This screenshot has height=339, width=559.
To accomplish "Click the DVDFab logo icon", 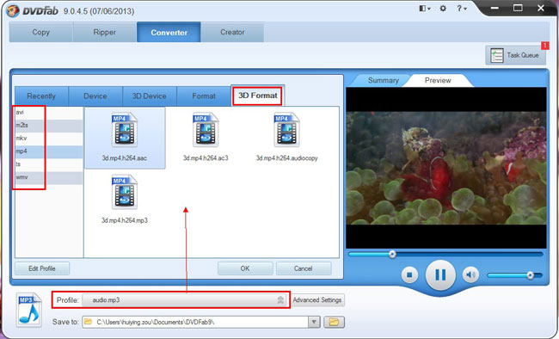I will click(x=13, y=10).
